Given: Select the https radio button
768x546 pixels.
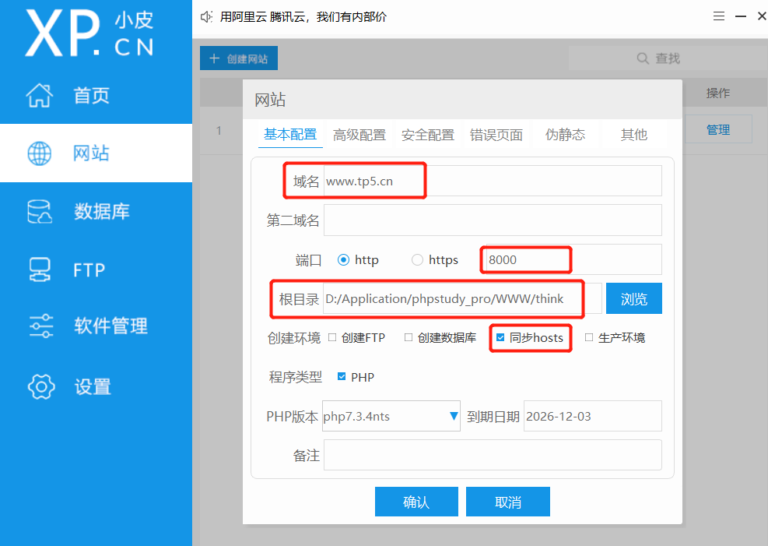Looking at the screenshot, I should pos(417,260).
